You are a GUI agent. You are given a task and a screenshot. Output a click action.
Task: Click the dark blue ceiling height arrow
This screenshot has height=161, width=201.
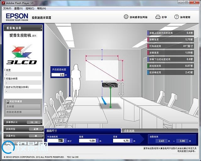click(70, 73)
